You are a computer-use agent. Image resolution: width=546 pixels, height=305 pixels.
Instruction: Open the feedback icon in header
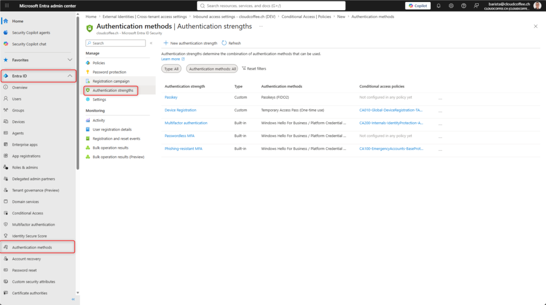click(476, 5)
